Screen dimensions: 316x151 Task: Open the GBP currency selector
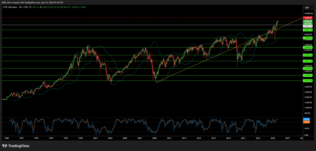click(x=307, y=7)
